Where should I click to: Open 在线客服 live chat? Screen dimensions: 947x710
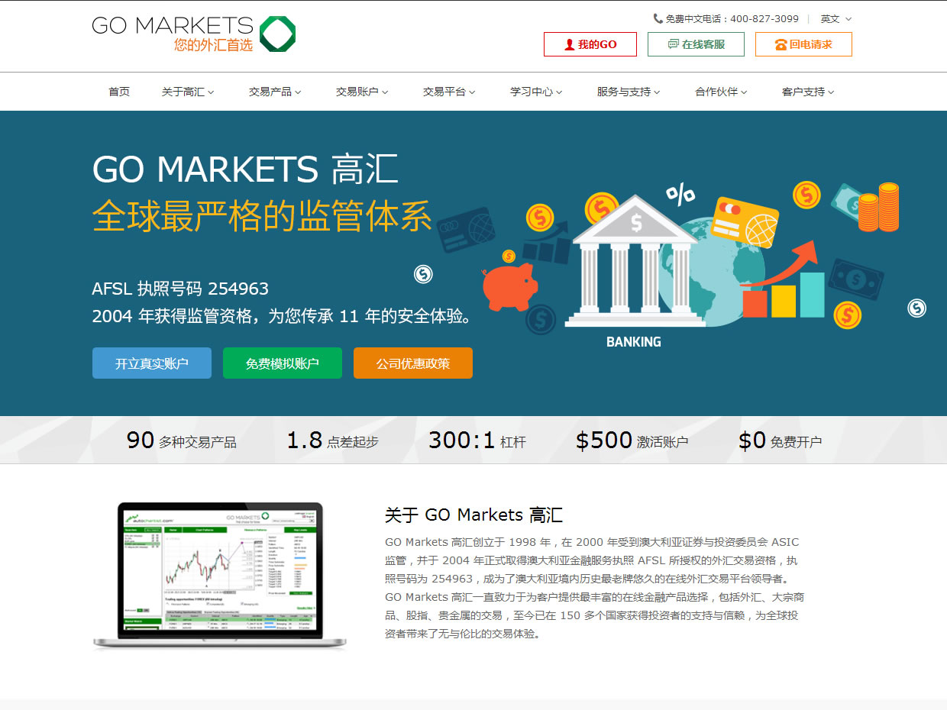[697, 44]
